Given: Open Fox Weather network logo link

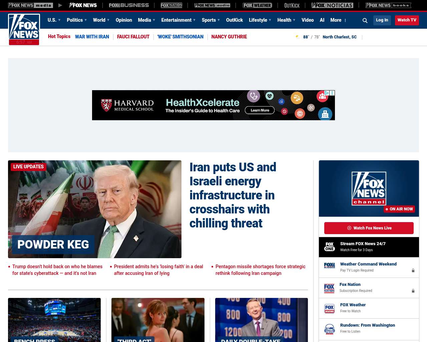Looking at the screenshot, I should point(257,5).
